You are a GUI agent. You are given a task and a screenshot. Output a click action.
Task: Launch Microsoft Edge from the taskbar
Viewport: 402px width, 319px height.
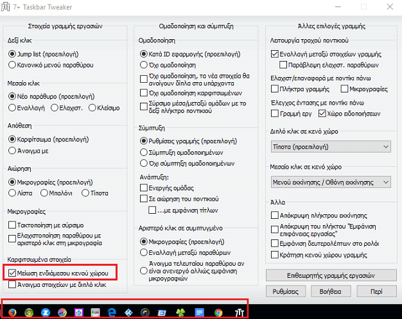click(x=112, y=313)
